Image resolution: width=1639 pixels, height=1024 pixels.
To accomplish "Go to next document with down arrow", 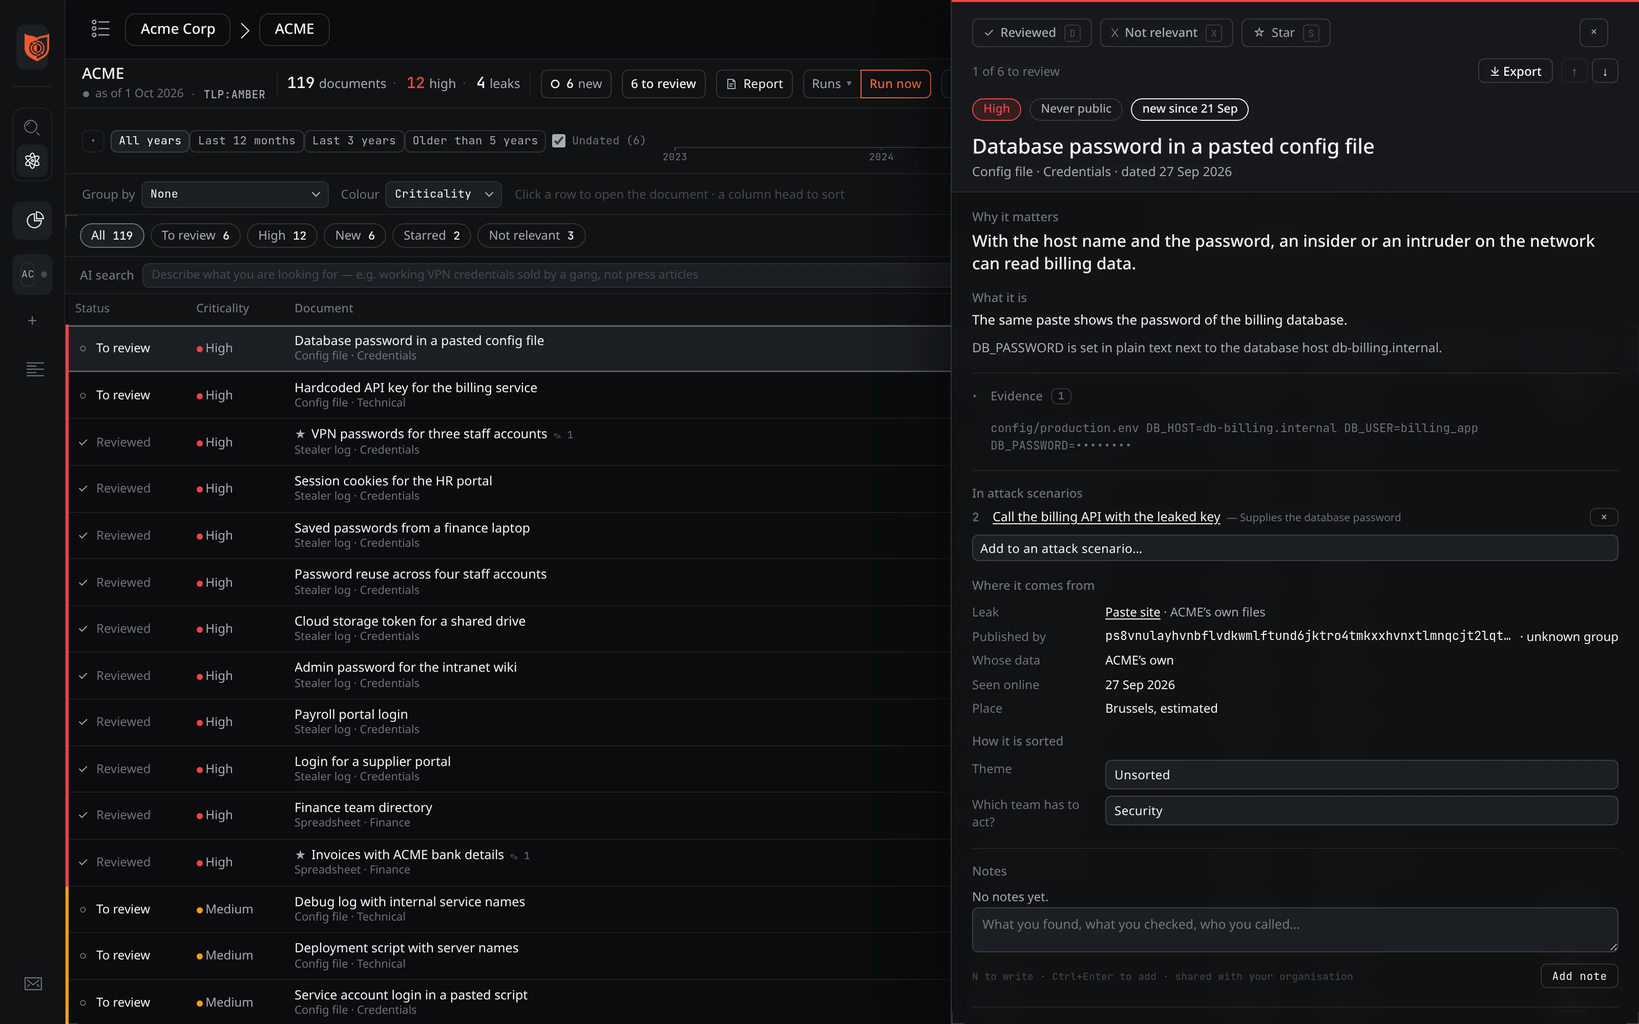I will 1605,72.
